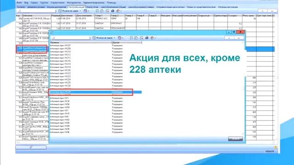294x165 pixels.
Task: Open dialog 'Фильтр не задан' dropdown
Action: pyautogui.click(x=104, y=38)
